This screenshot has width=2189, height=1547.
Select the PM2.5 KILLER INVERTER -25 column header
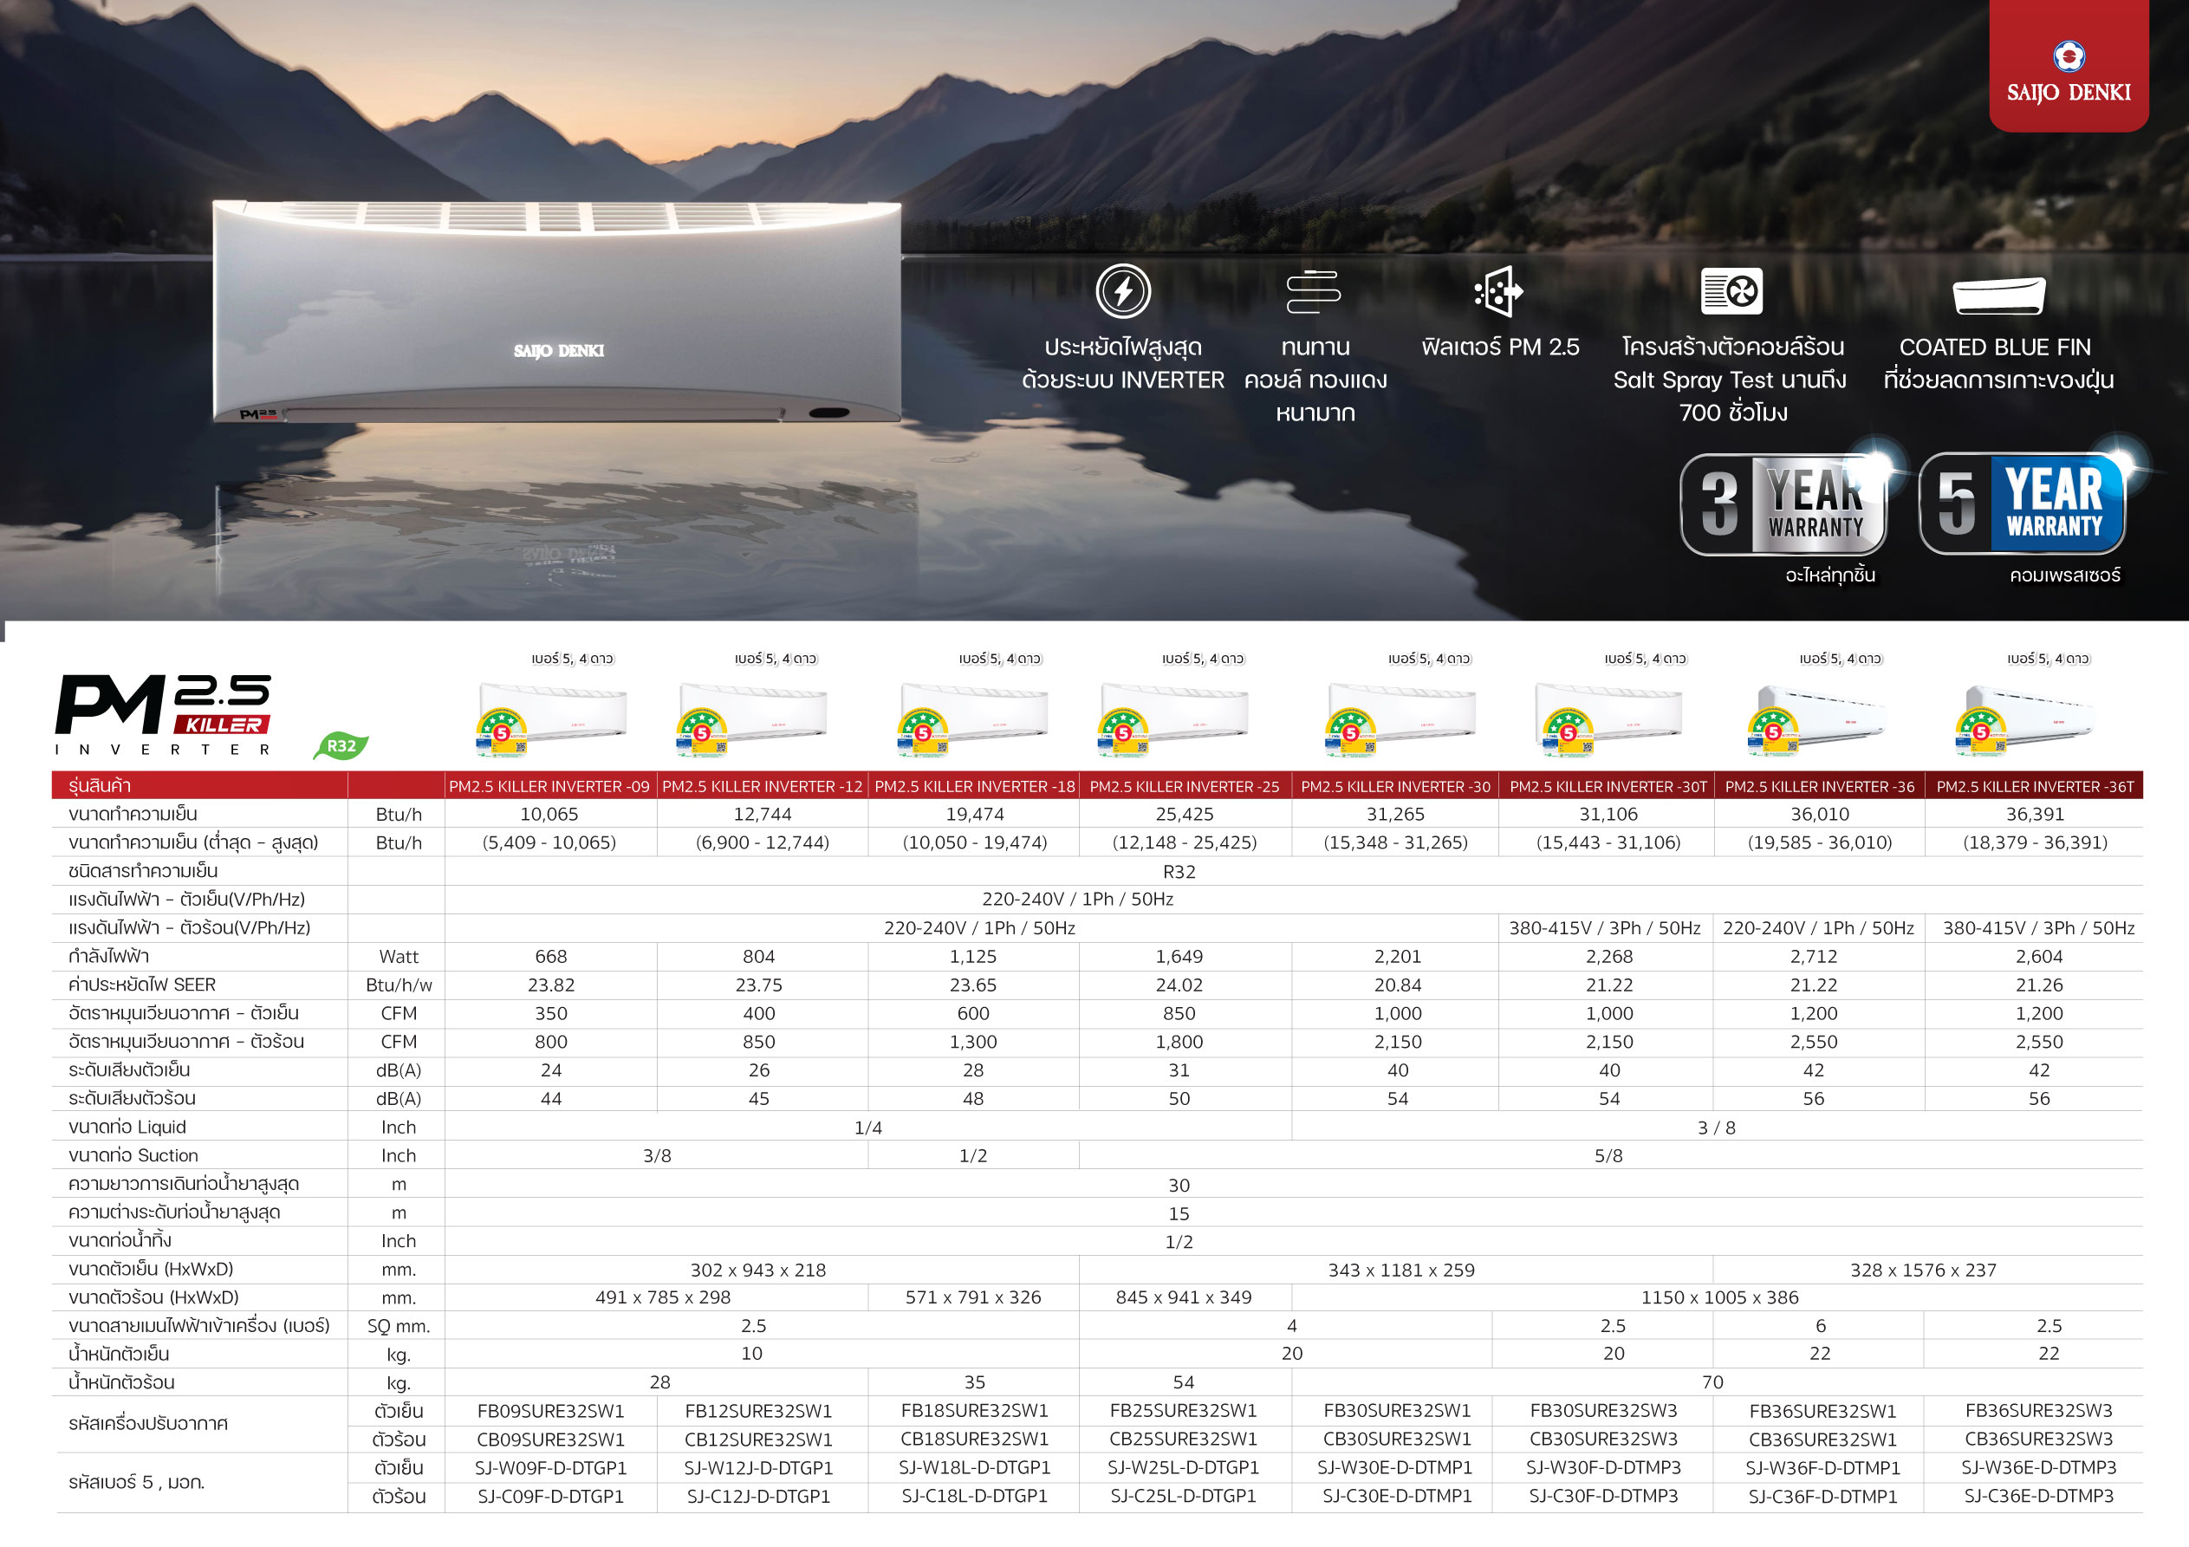1184,786
